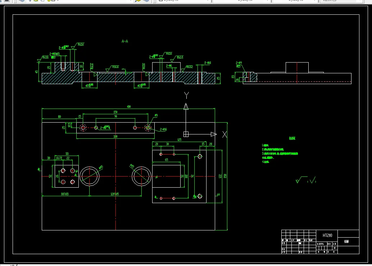Select the right side view raised block outline

coord(297,68)
